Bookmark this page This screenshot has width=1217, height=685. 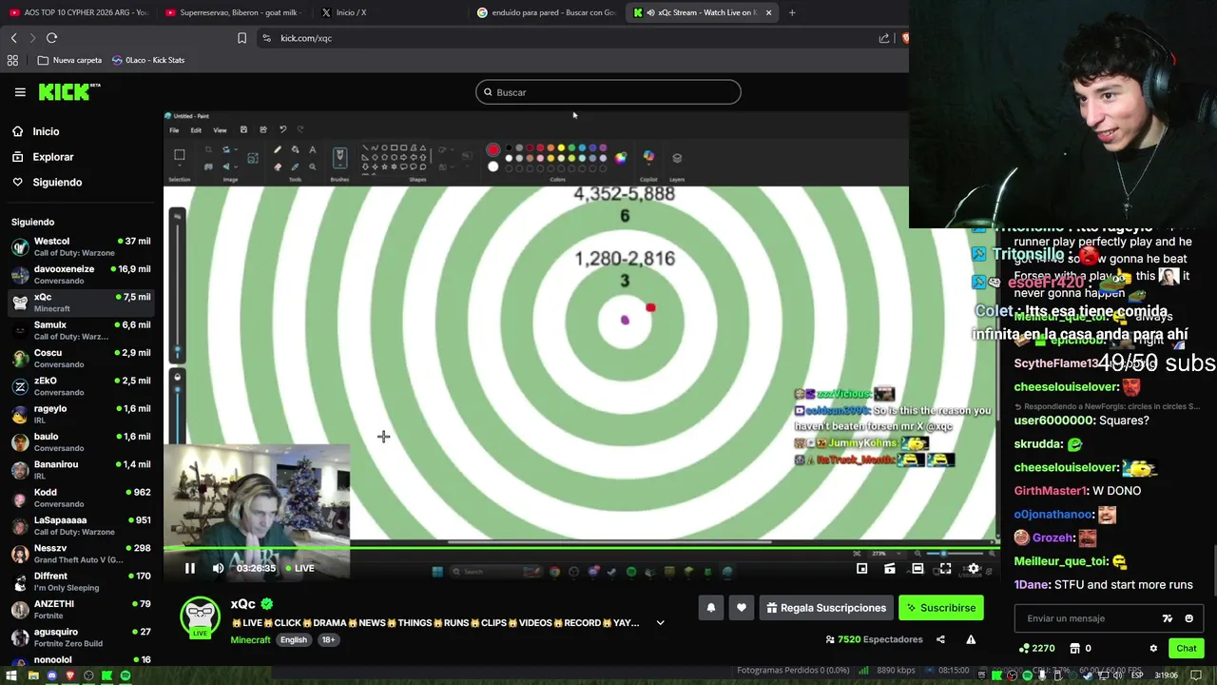pos(241,38)
